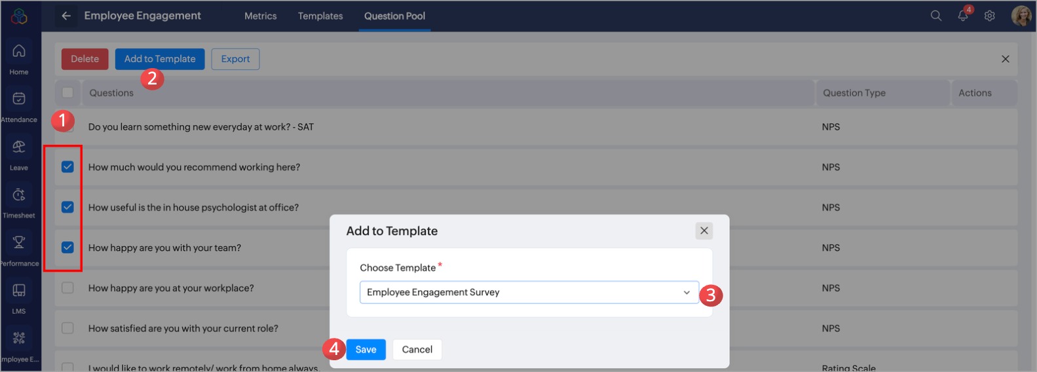Open the Performance trophy icon
Viewport: 1037px width, 372px height.
[19, 243]
